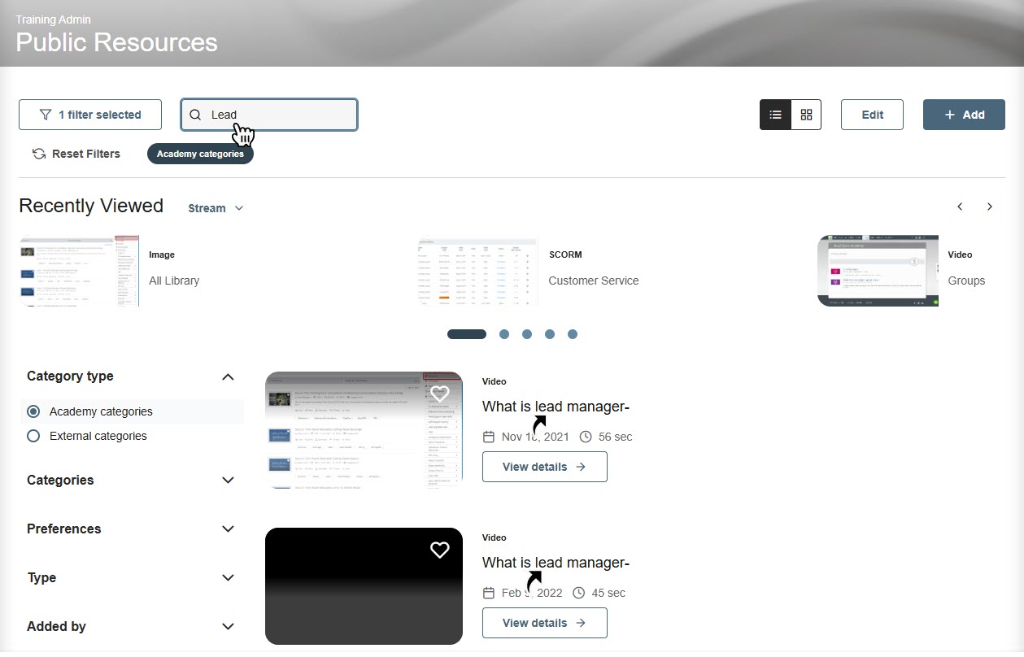Remove the Academy categories filter chip
The image size is (1024, 657).
200,154
